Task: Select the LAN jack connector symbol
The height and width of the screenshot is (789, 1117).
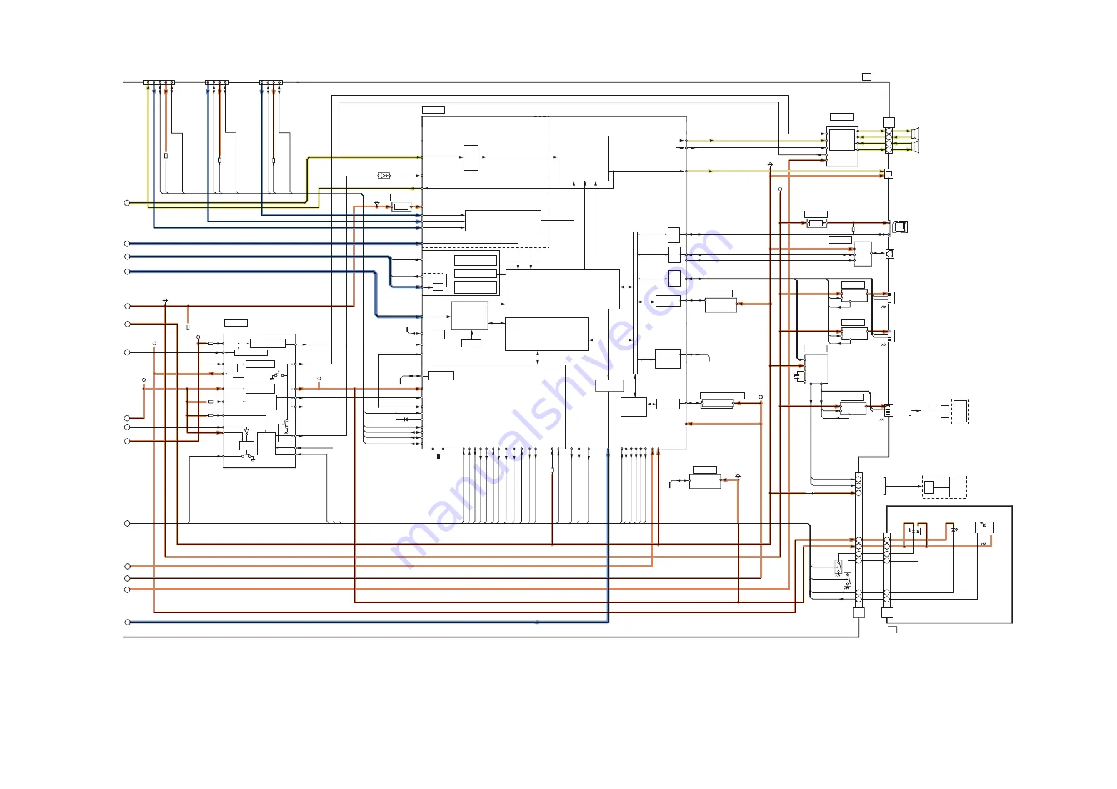Action: [x=890, y=254]
